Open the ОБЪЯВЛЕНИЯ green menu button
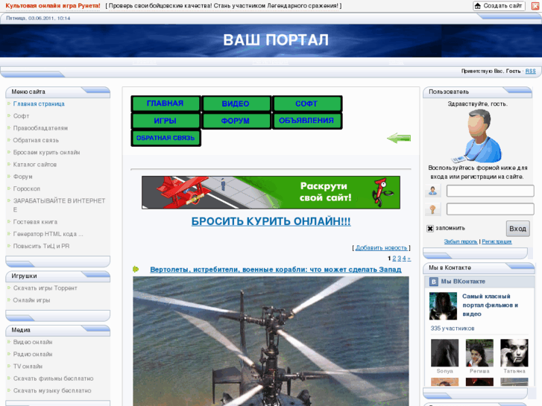This screenshot has height=406, width=542. [x=306, y=121]
